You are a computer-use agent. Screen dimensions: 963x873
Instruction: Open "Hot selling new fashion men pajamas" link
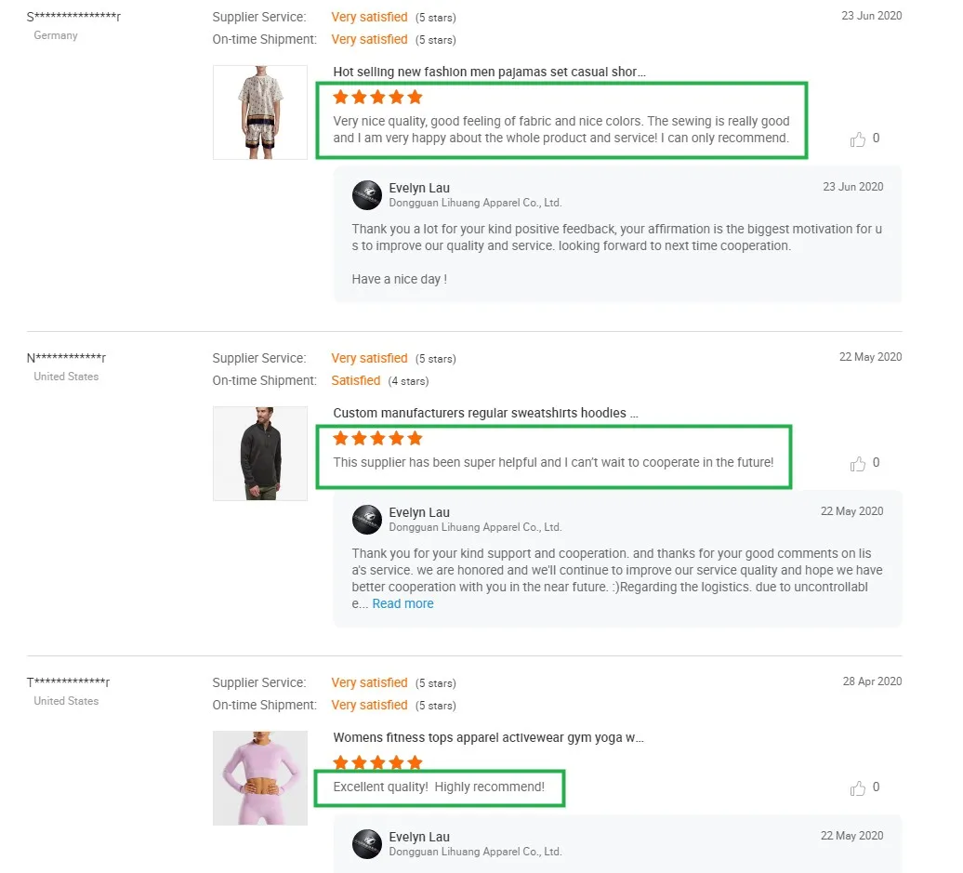click(489, 72)
